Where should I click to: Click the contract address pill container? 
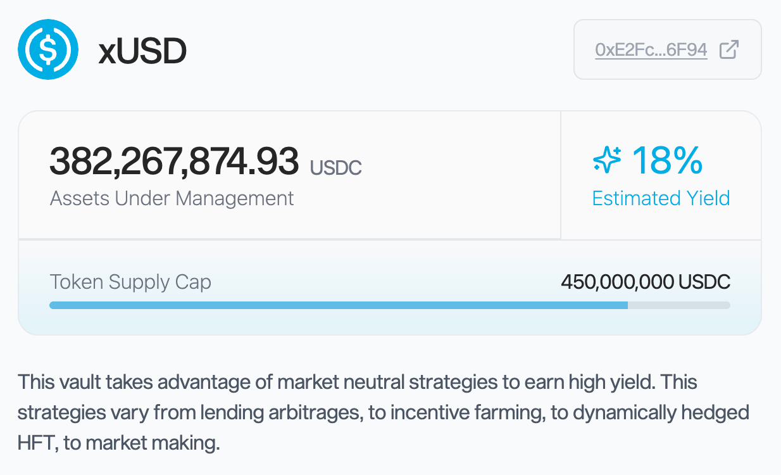coord(668,49)
